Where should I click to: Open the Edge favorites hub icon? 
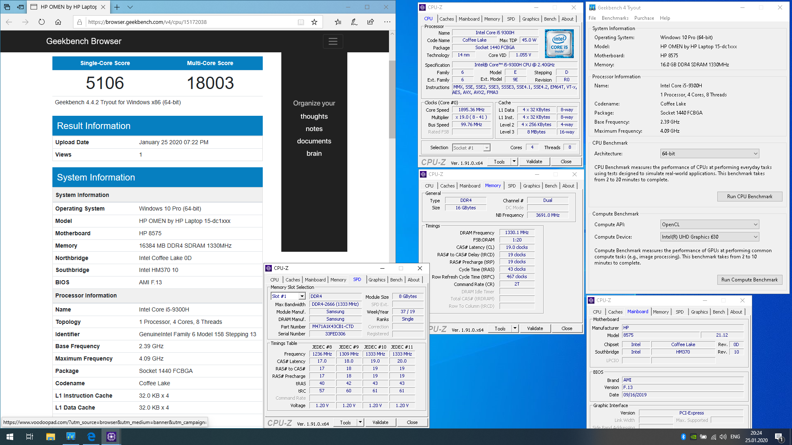pyautogui.click(x=338, y=22)
